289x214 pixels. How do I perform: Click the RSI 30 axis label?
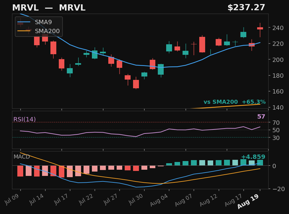tap(276, 138)
